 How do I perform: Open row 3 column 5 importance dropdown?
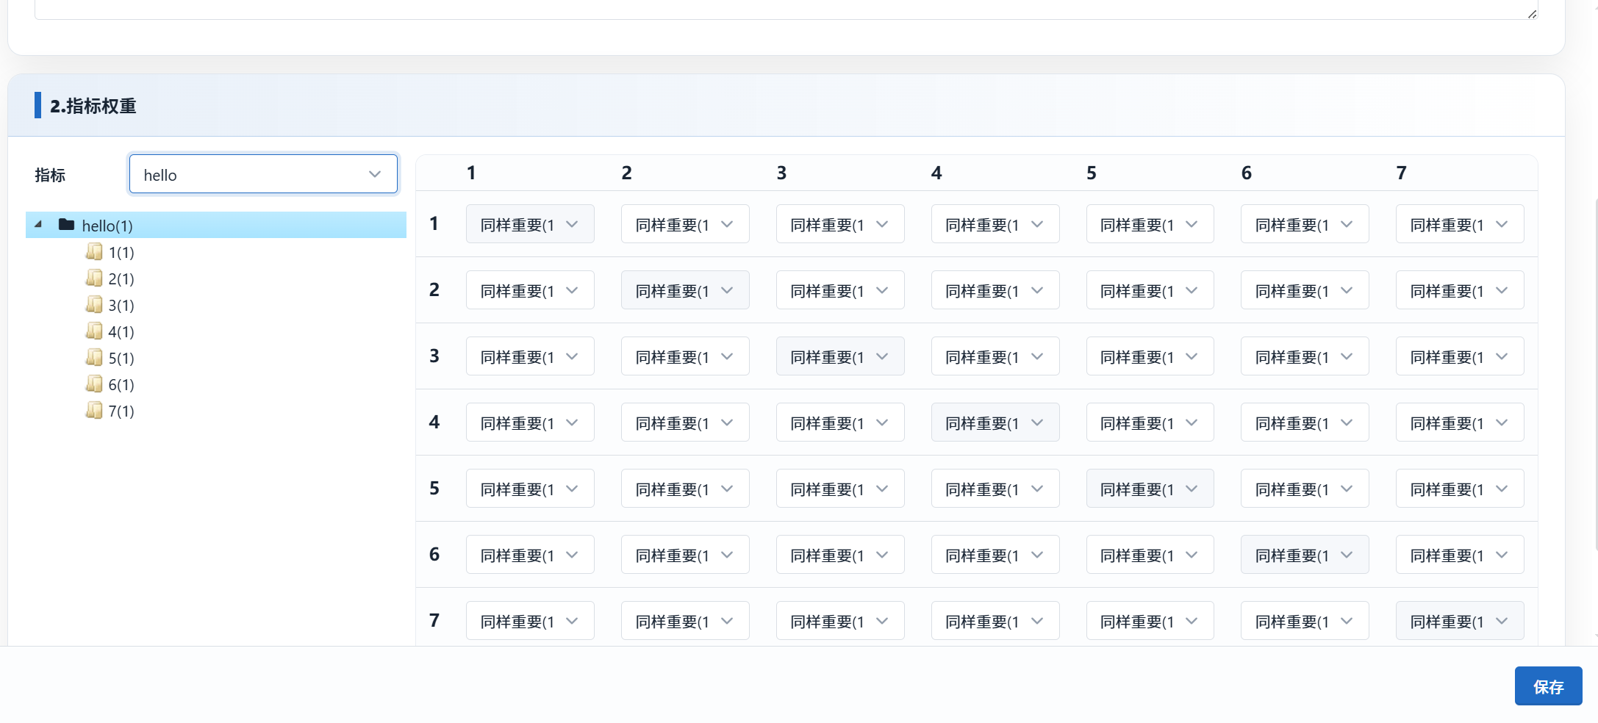(x=1150, y=356)
